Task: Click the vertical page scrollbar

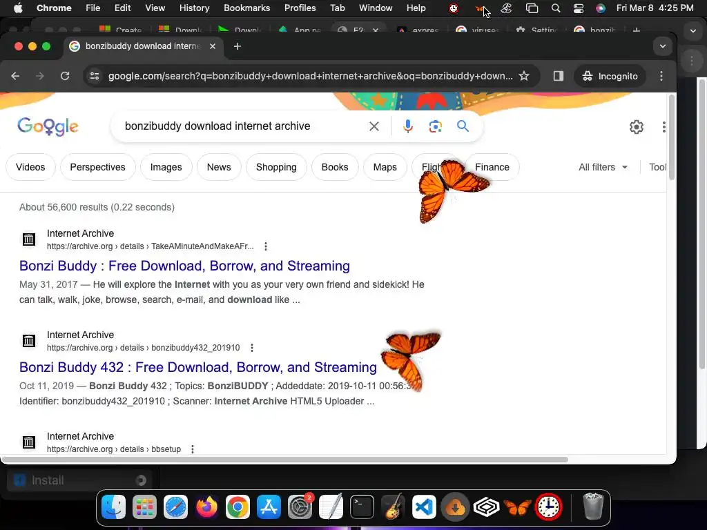Action: [x=671, y=137]
